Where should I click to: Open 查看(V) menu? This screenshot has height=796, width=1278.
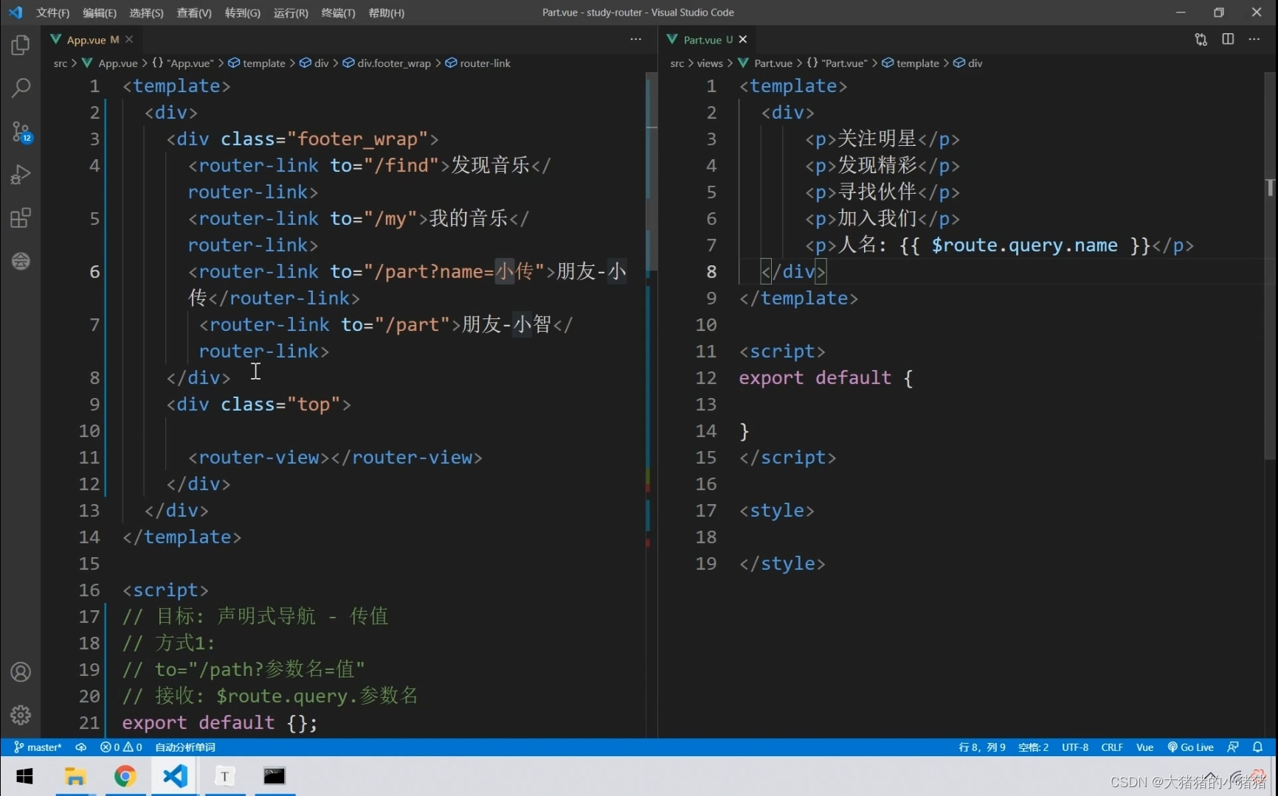[194, 13]
